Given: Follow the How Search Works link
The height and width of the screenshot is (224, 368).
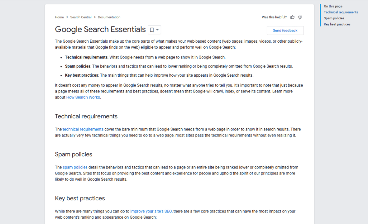Looking at the screenshot, I should pos(83,97).
